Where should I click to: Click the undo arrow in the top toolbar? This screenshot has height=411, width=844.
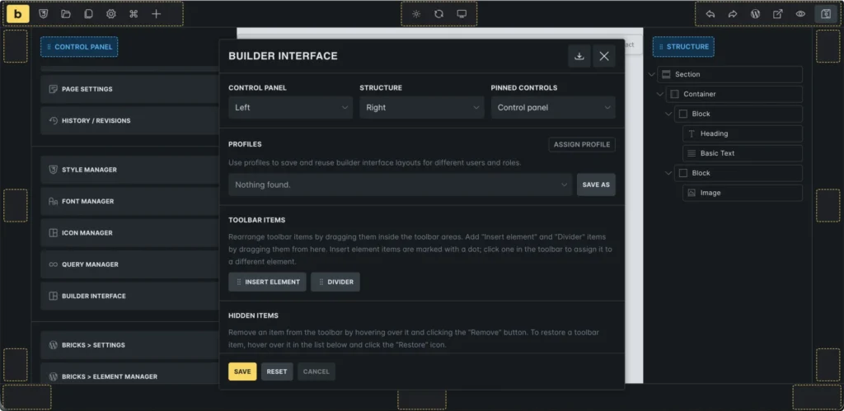(x=710, y=14)
